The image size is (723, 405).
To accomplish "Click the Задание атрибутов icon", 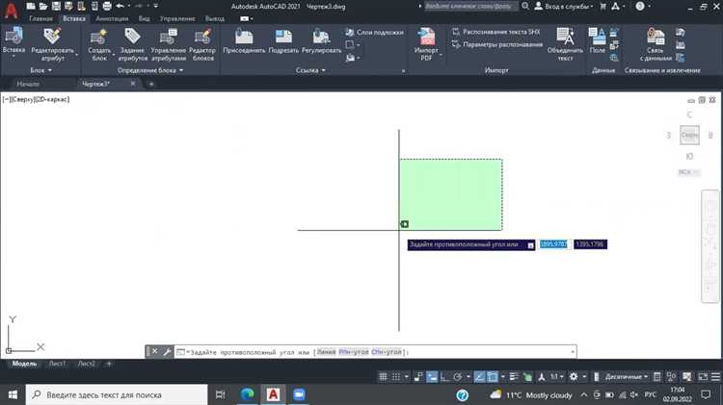I will [x=133, y=40].
